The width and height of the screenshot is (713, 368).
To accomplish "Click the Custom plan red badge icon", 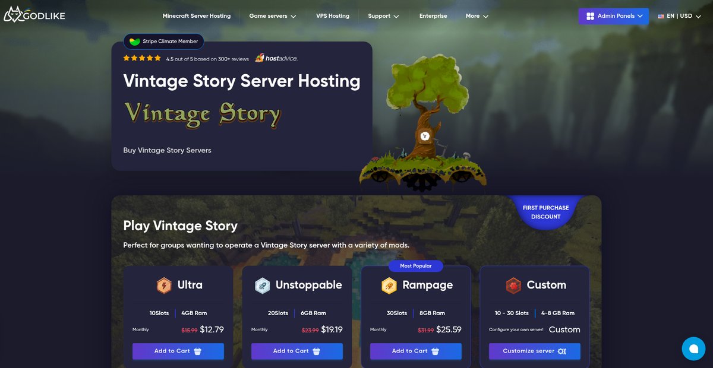I will click(x=513, y=285).
